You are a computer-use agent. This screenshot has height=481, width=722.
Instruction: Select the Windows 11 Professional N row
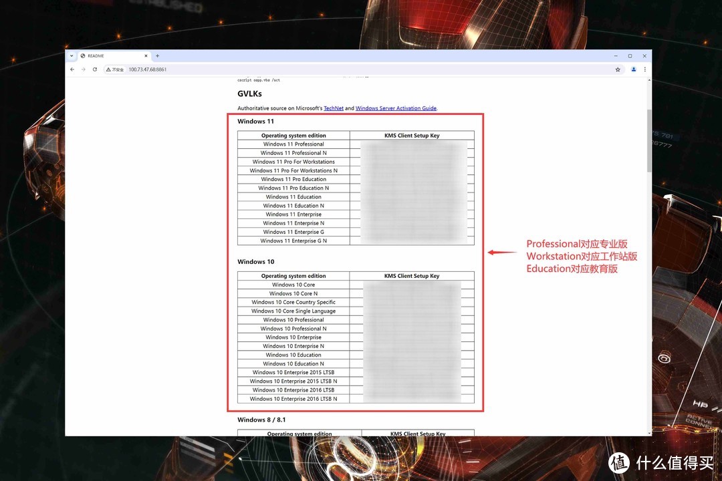pos(356,153)
